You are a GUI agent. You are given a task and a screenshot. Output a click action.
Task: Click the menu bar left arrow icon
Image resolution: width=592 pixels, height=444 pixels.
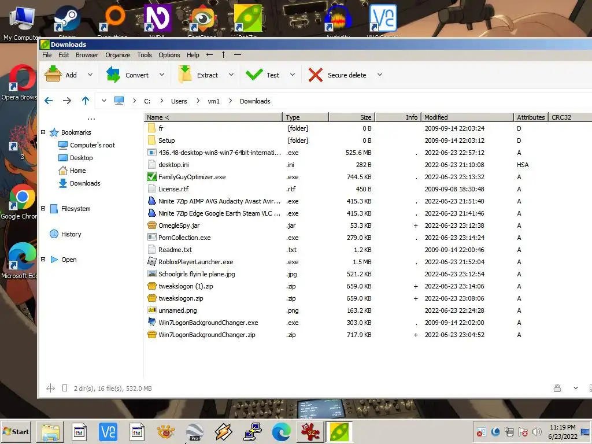(209, 55)
